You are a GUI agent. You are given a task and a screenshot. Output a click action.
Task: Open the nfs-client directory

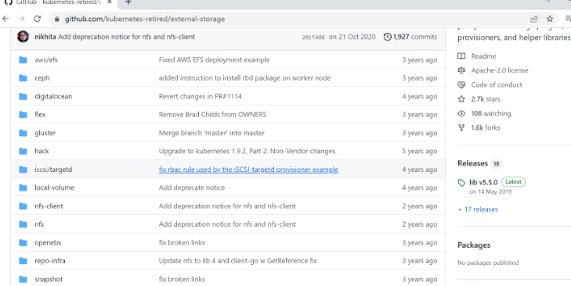[x=49, y=206]
